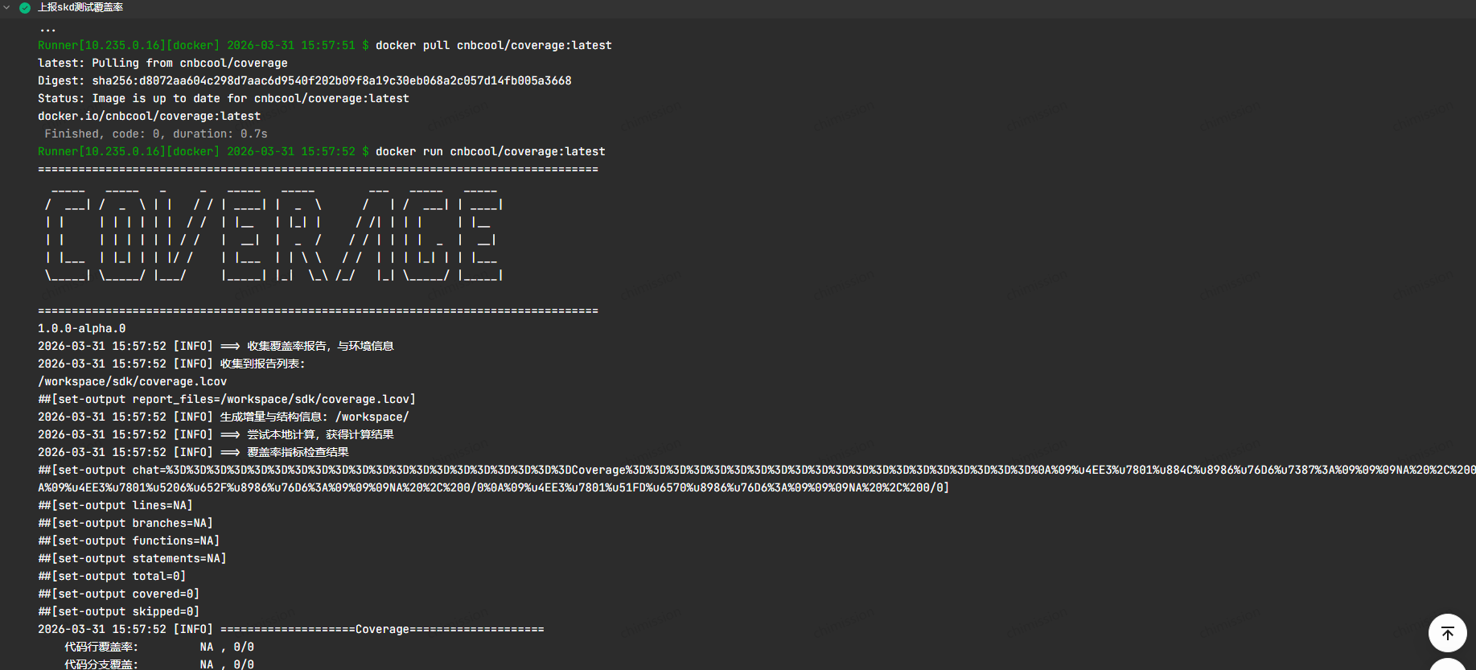Click the 1.0.0-alpha.0 version text
The image size is (1476, 670).
pos(81,329)
